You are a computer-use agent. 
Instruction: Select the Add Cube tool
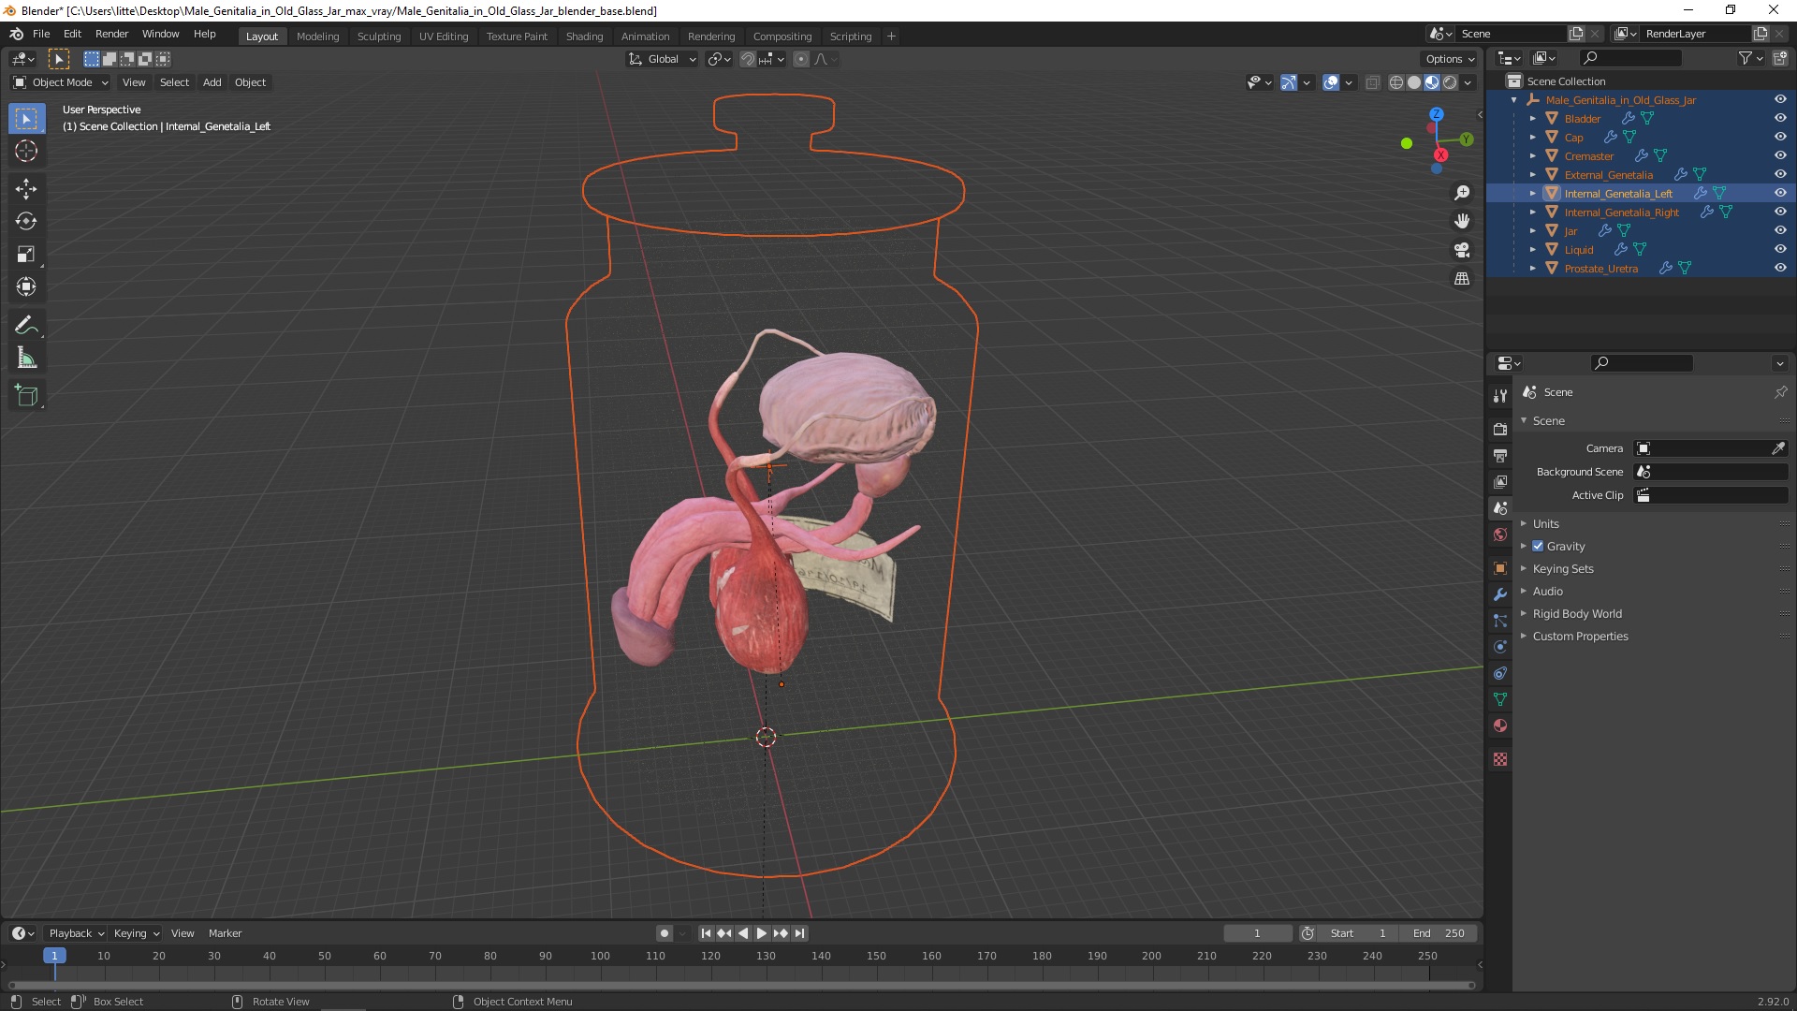26,396
